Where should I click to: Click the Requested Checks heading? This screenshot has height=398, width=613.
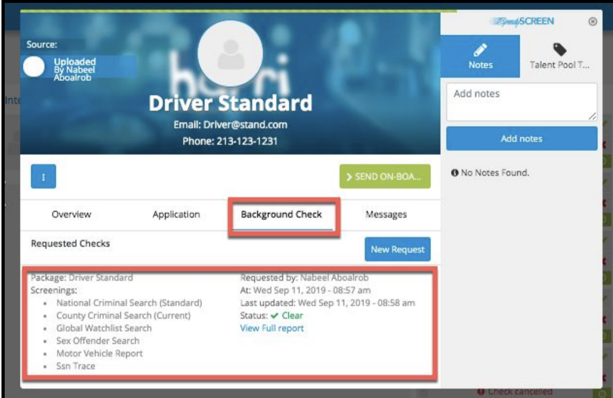(x=70, y=244)
